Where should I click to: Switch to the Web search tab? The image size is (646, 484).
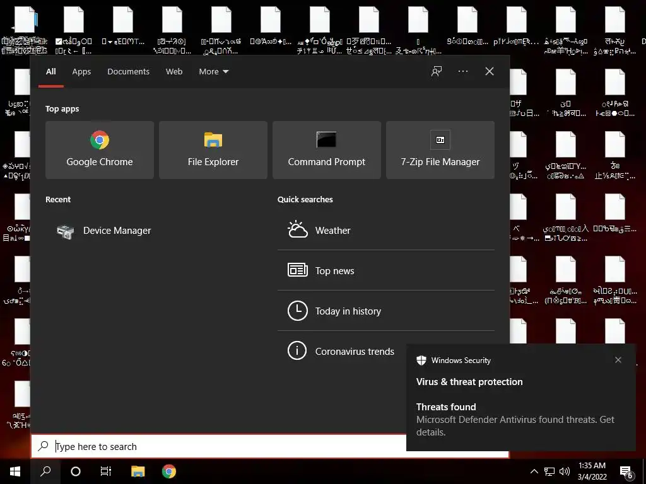click(174, 72)
